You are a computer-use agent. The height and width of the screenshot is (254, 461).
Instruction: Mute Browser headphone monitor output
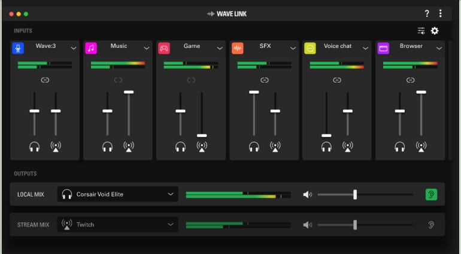(400, 146)
